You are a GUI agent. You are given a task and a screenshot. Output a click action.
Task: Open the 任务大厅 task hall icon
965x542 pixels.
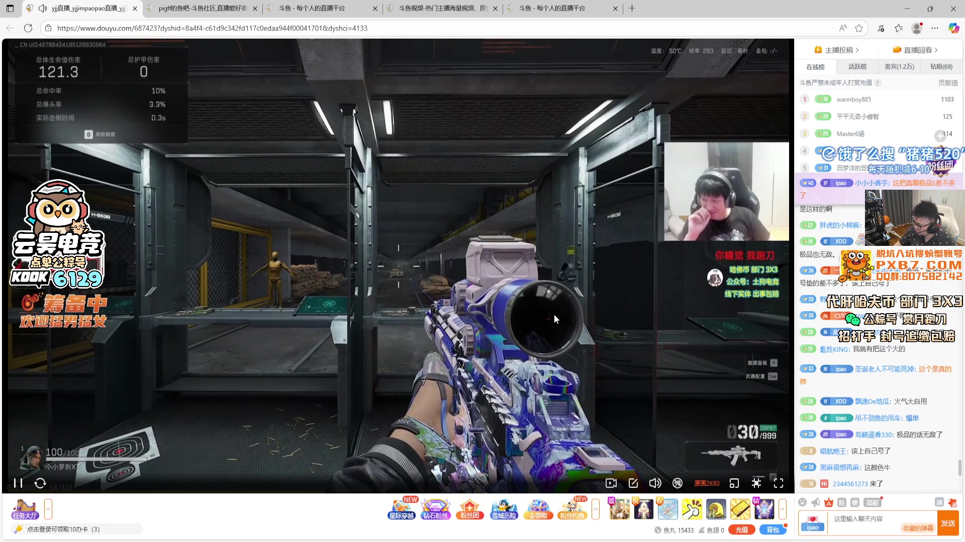(25, 509)
